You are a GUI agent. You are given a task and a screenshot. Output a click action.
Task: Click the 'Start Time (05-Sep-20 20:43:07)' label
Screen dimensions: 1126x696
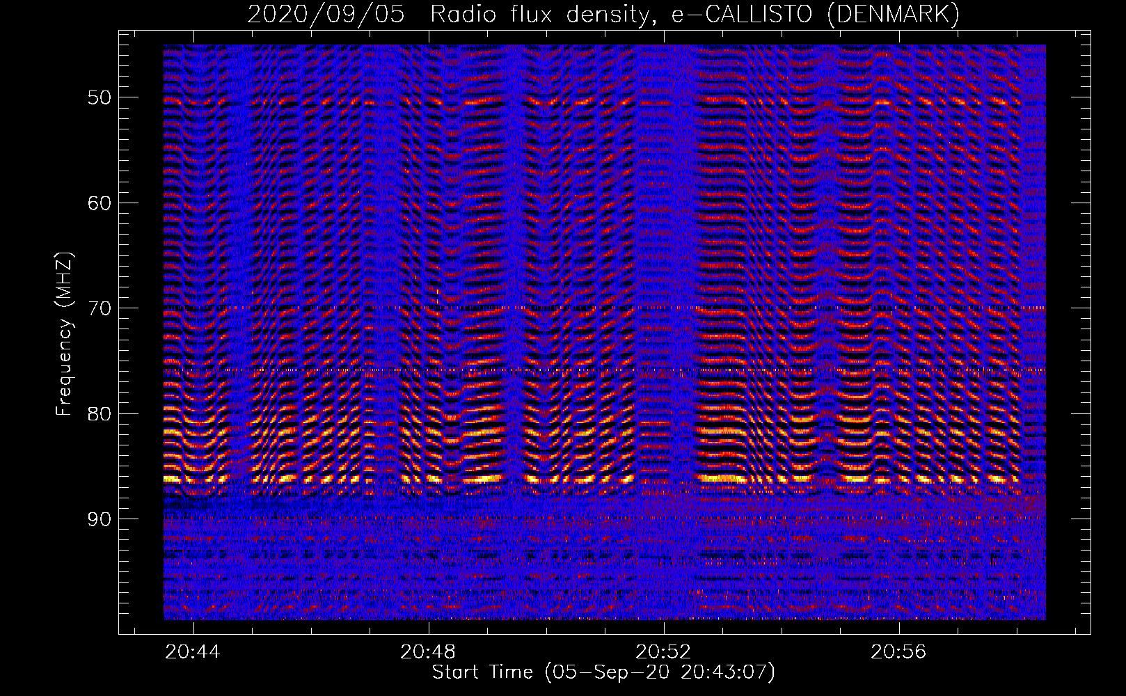[x=603, y=672]
